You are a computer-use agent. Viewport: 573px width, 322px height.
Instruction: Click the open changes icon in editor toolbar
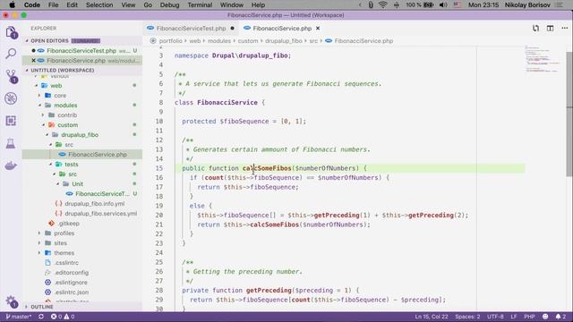click(x=535, y=28)
